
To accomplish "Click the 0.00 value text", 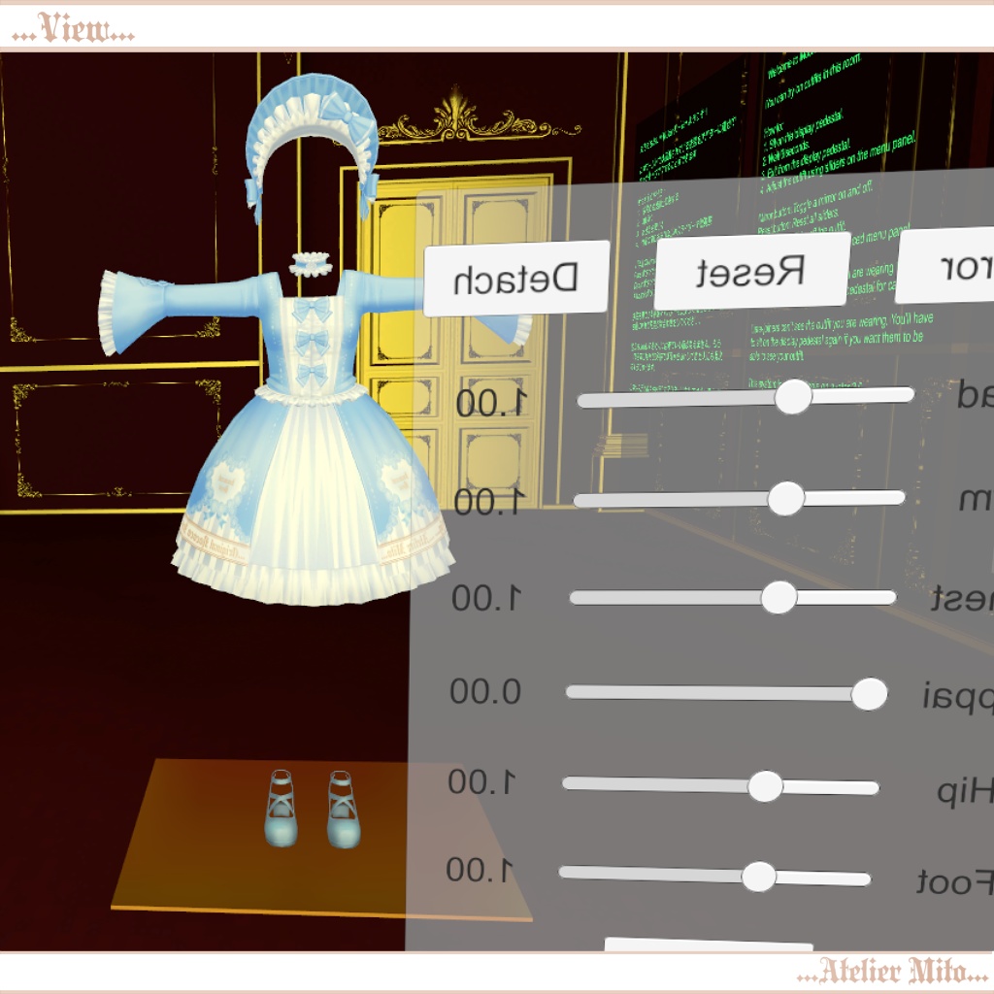I will [x=485, y=691].
